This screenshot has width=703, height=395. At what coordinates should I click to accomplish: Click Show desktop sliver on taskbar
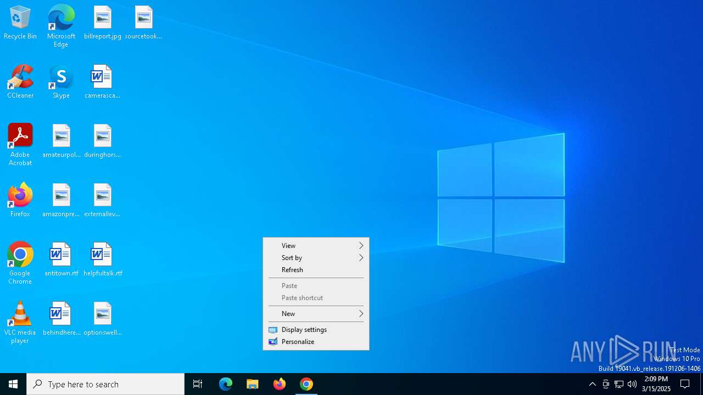coord(701,384)
